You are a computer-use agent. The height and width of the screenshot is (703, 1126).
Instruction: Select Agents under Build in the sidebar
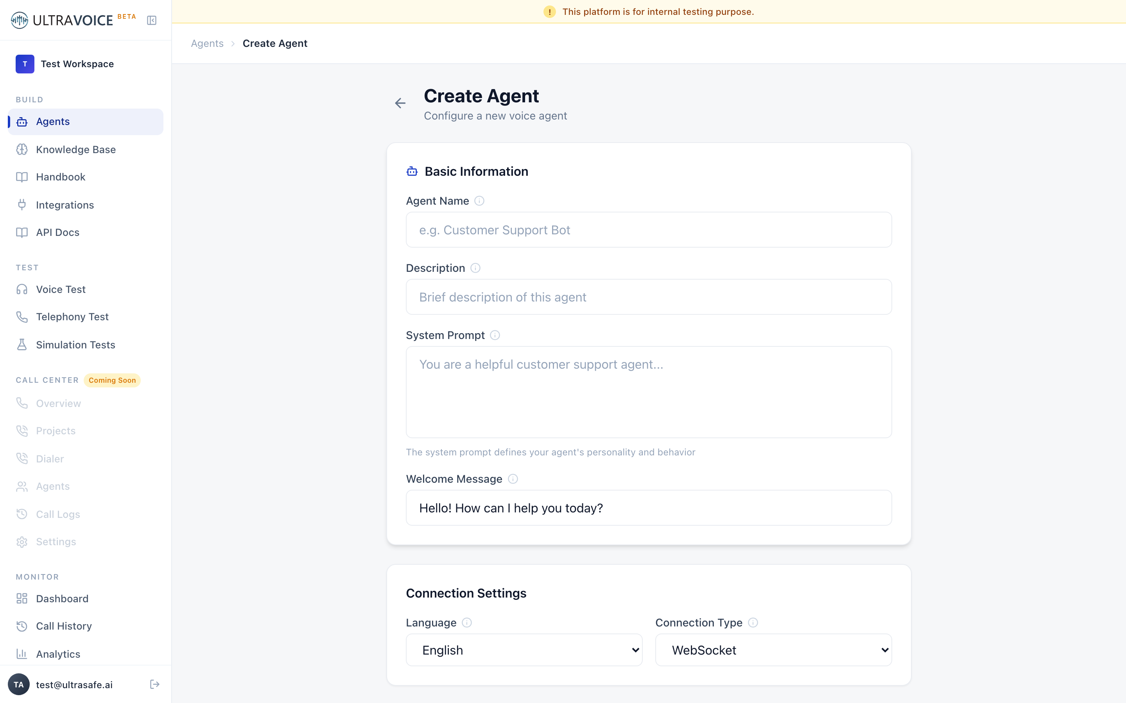pos(86,122)
